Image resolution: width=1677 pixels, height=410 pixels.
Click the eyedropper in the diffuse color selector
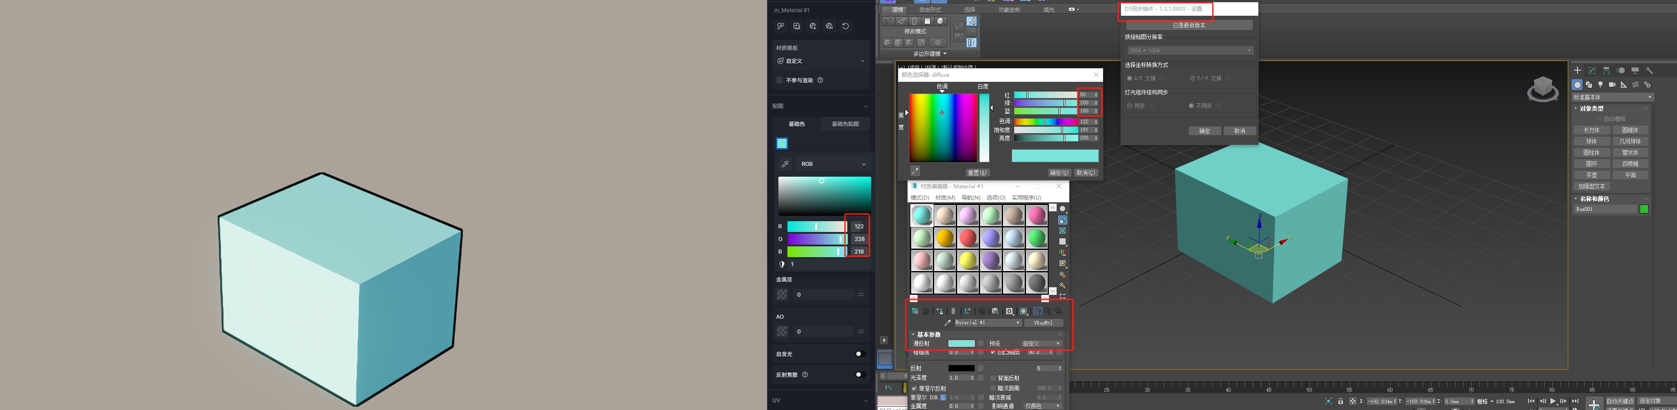915,171
